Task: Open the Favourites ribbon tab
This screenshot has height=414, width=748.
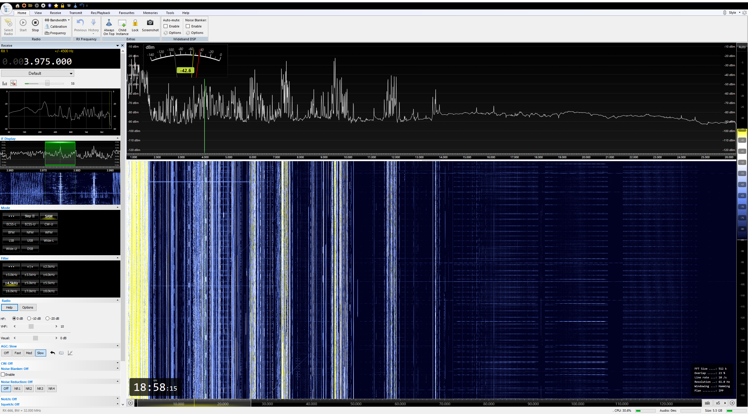Action: (127, 13)
